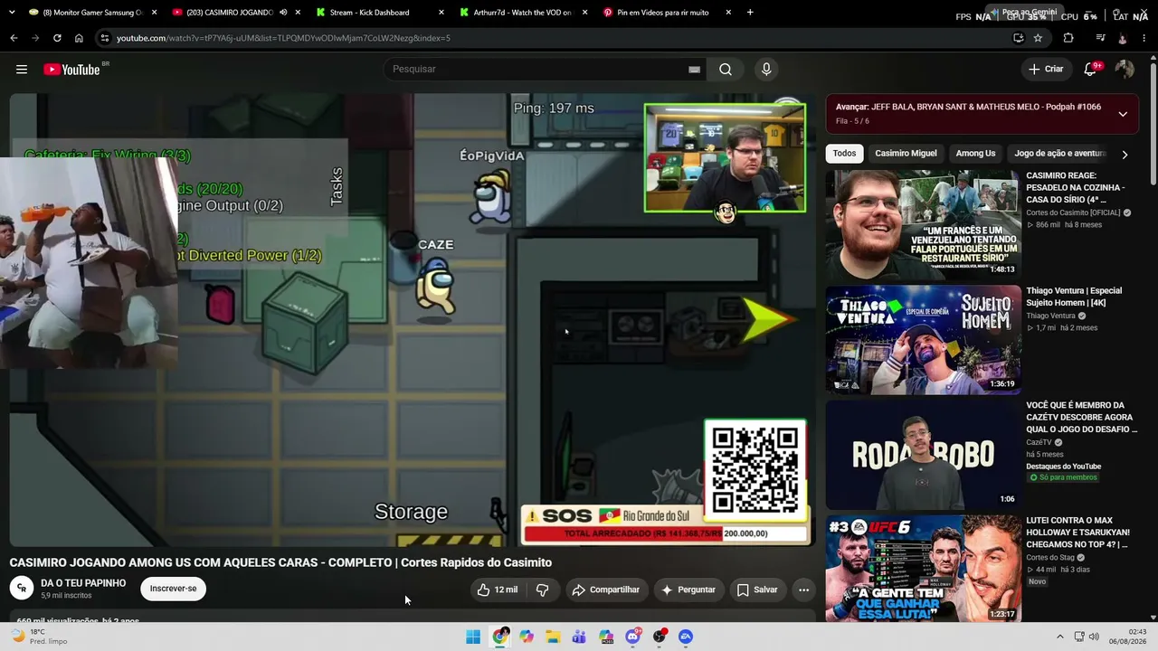The image size is (1158, 651).
Task: Expand the playlist queue panel
Action: coord(1123,114)
